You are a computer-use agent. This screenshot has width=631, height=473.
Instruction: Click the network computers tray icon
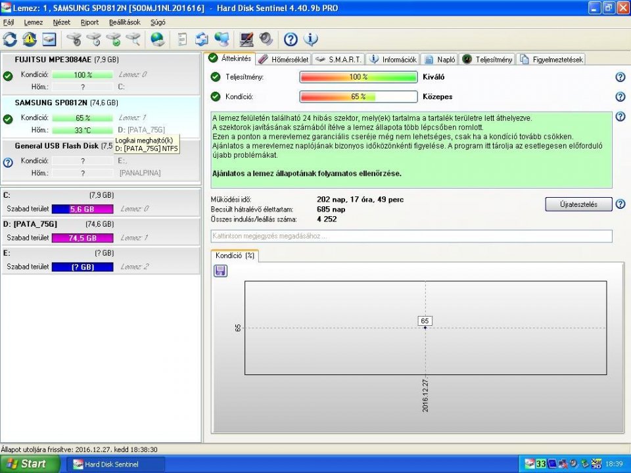(x=563, y=464)
